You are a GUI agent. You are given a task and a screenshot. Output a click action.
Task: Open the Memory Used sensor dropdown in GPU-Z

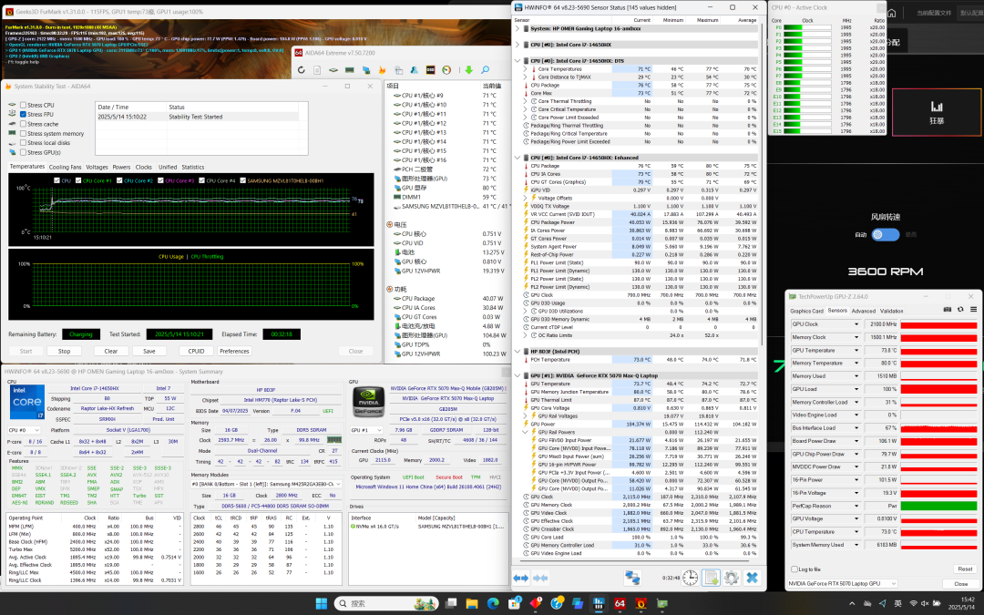(856, 376)
